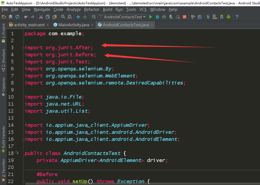260x185 pixels.
Task: Click the Synchronize refresh icon
Action: click(17, 17)
